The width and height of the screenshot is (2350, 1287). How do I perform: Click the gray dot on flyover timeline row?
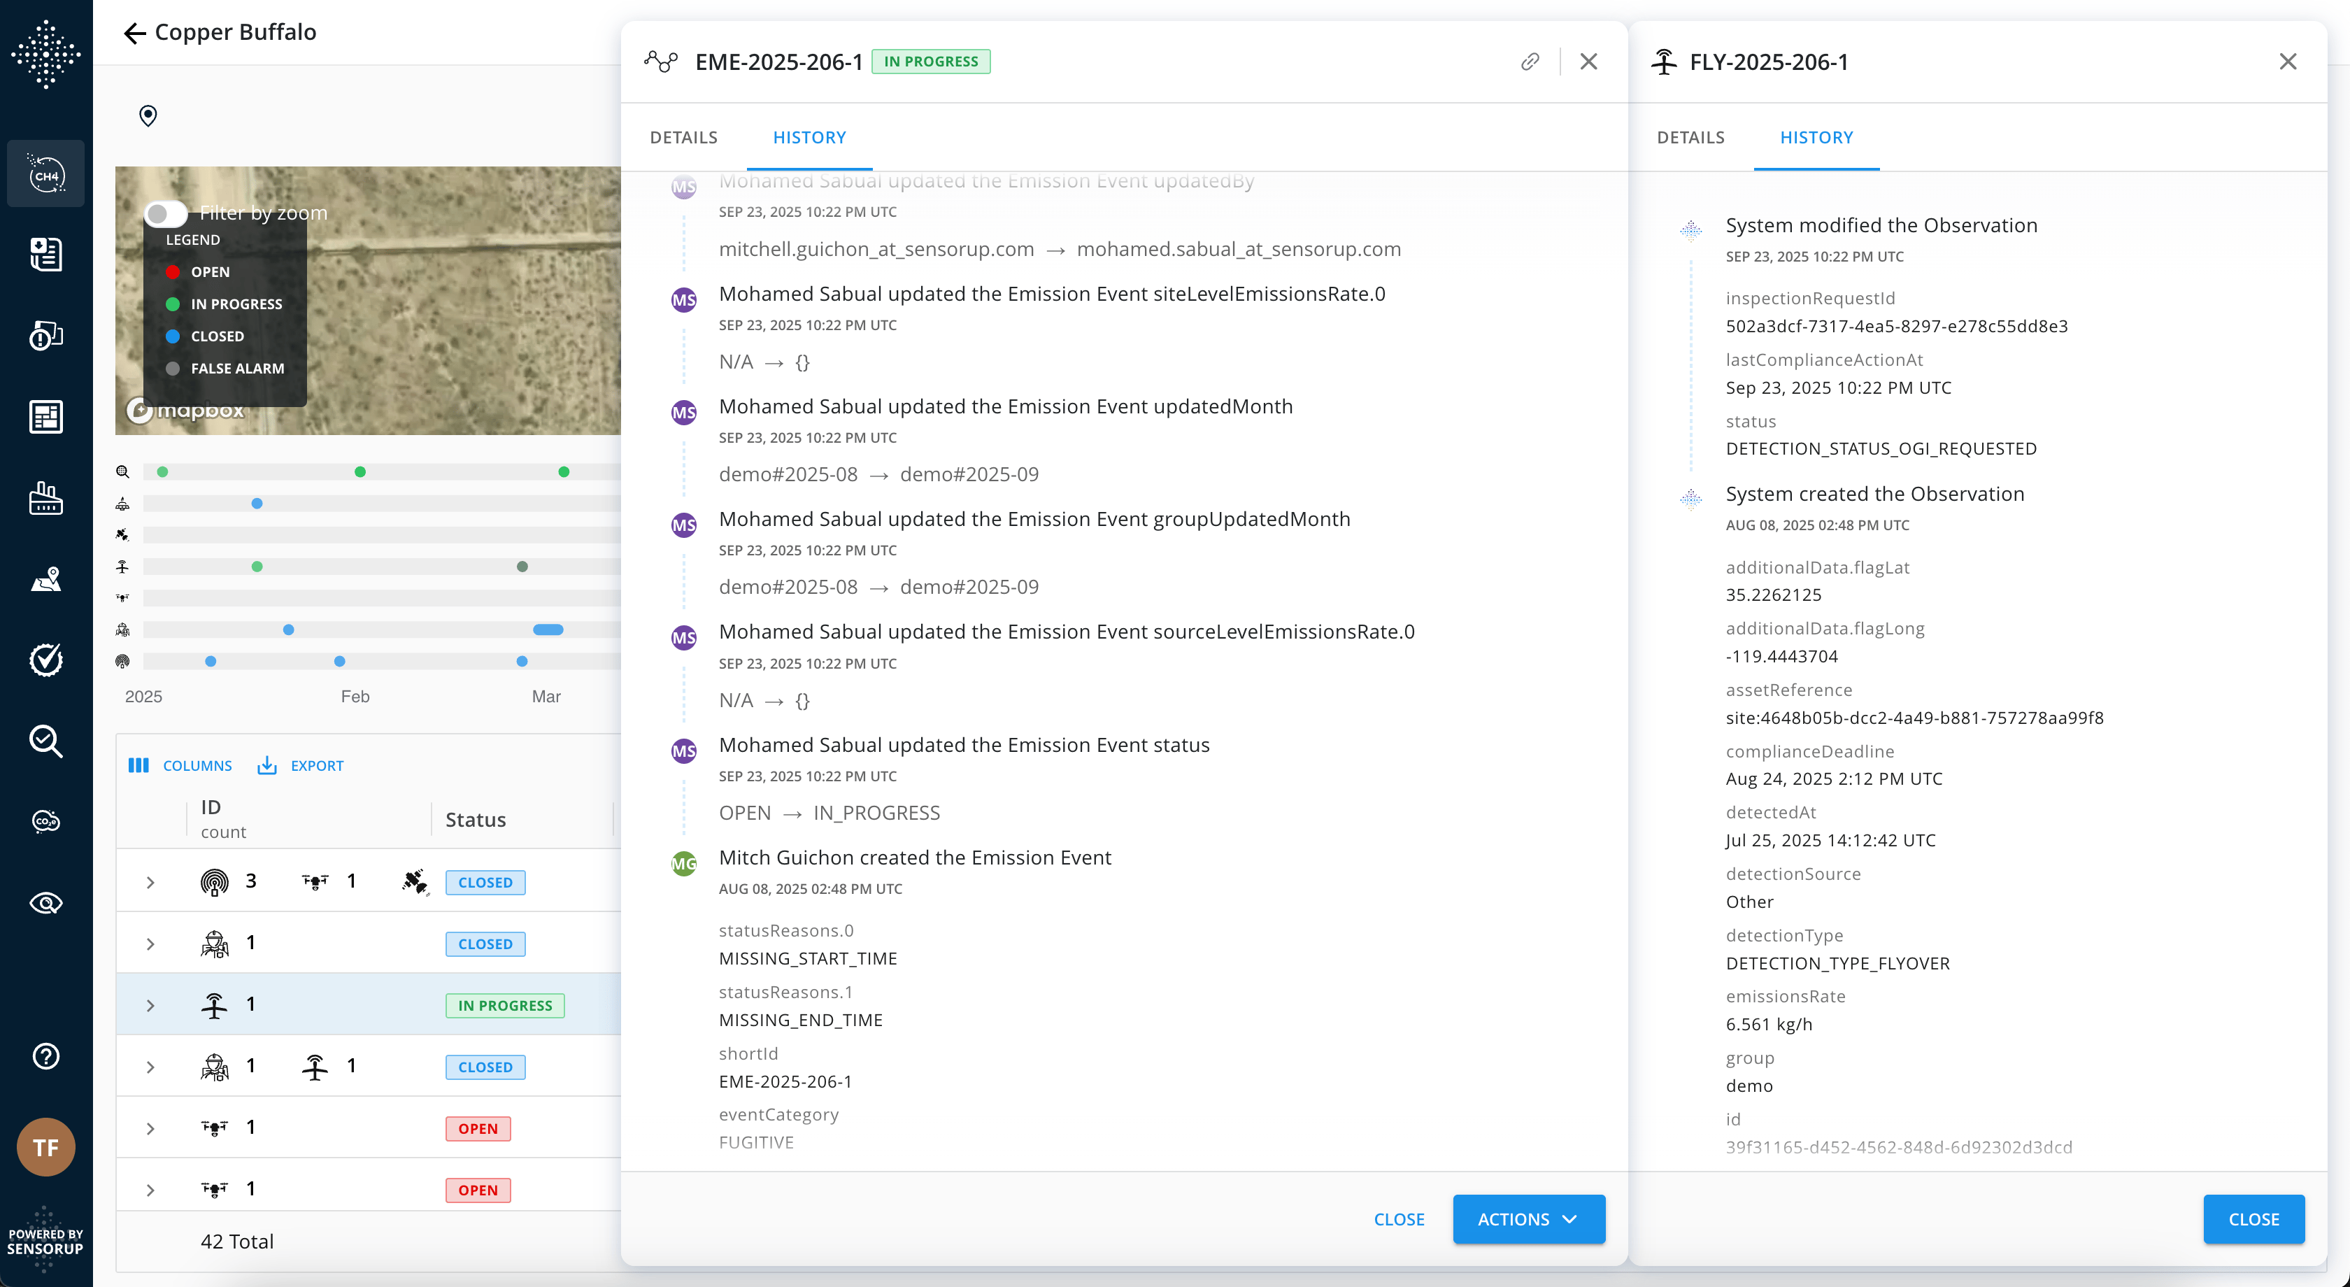522,567
